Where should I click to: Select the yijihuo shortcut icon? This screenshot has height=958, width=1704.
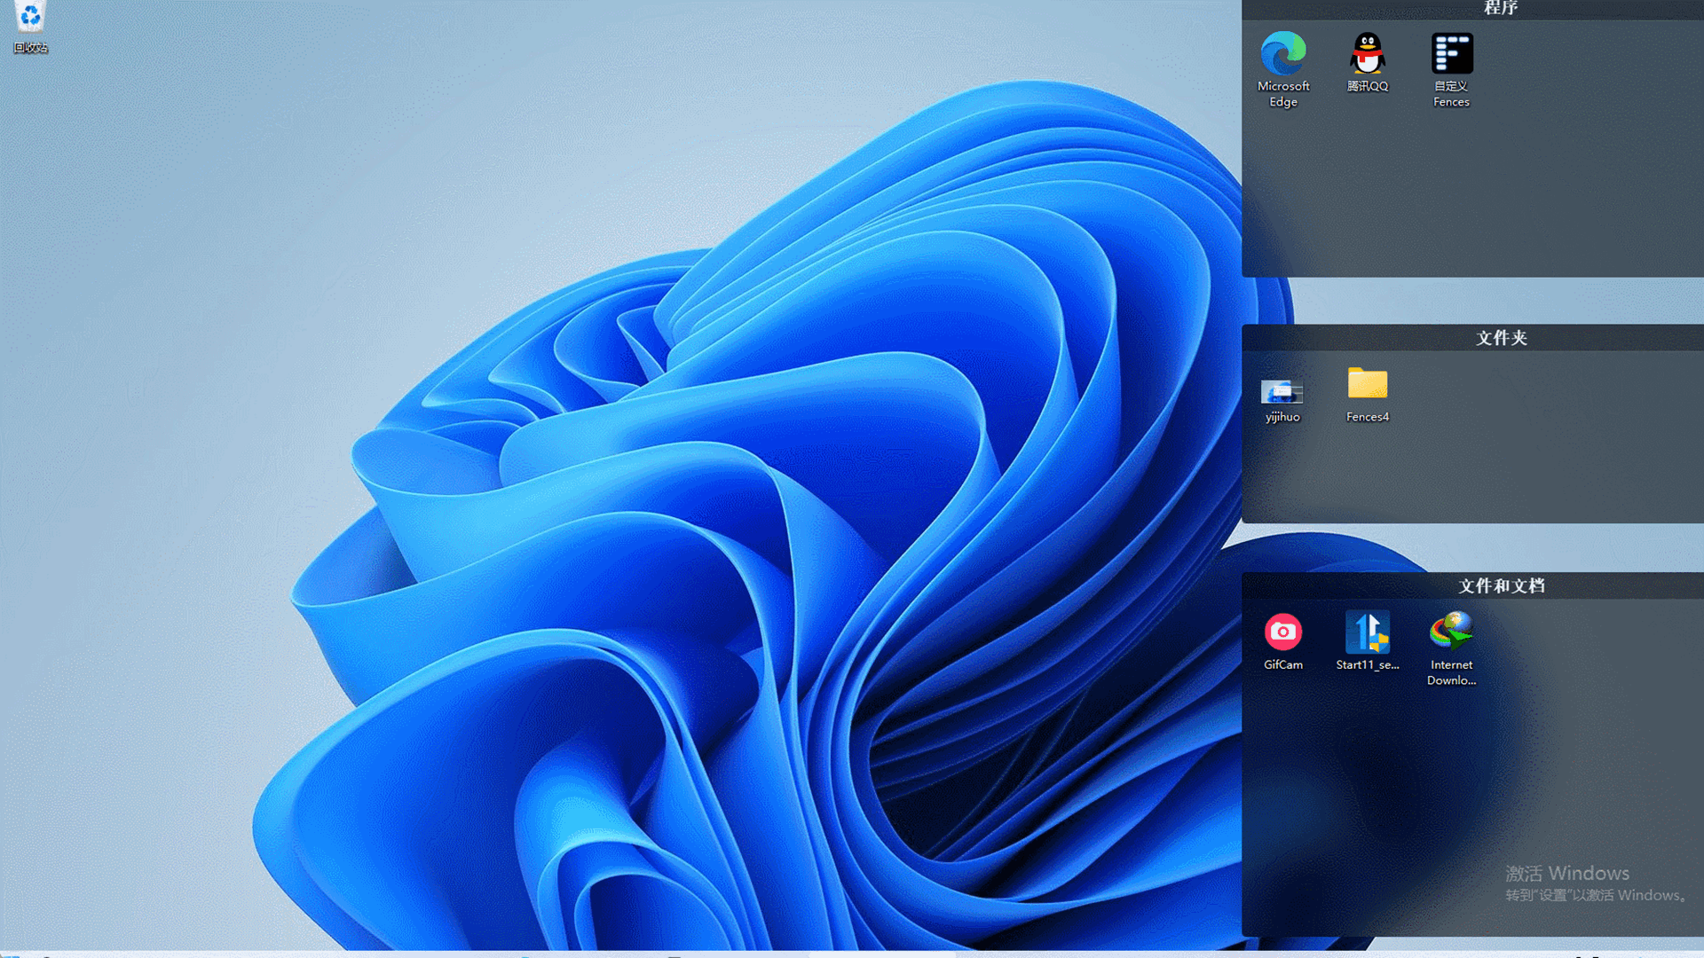point(1282,390)
